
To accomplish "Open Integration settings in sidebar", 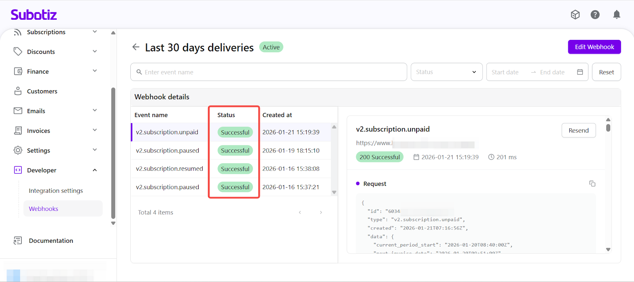I will [x=56, y=191].
